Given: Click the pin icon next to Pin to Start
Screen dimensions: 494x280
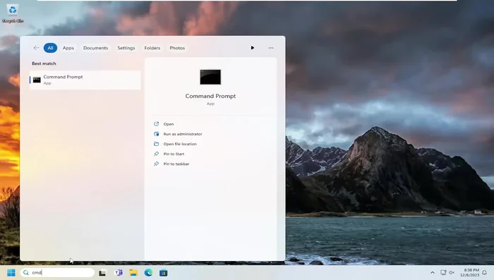Looking at the screenshot, I should tap(156, 154).
